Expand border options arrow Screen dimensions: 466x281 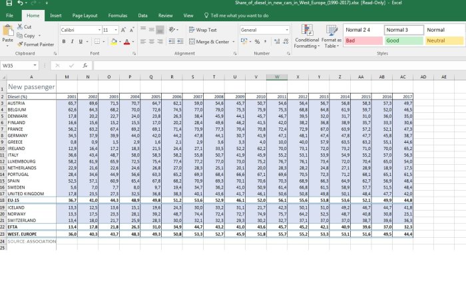[x=103, y=42]
